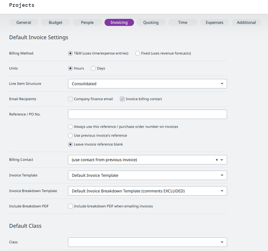Choose Use previous invoice's reference
This screenshot has height=251, width=268.
(70, 136)
